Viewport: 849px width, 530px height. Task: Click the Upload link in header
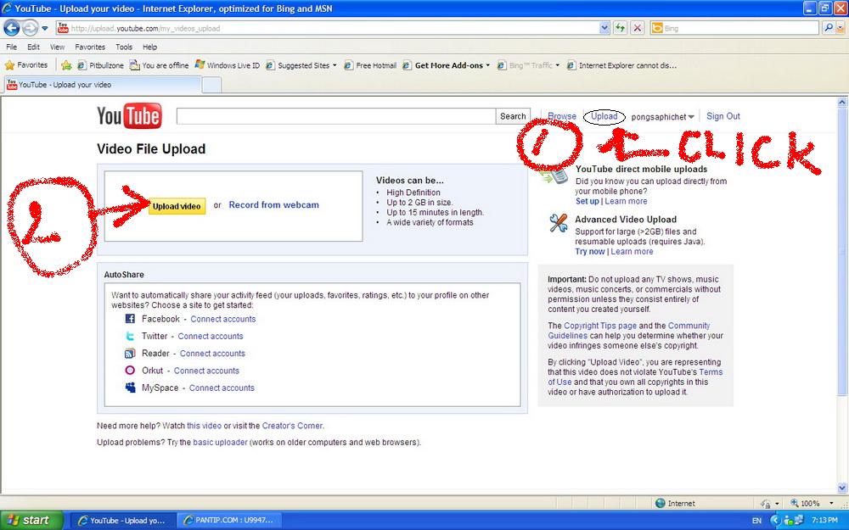click(604, 116)
